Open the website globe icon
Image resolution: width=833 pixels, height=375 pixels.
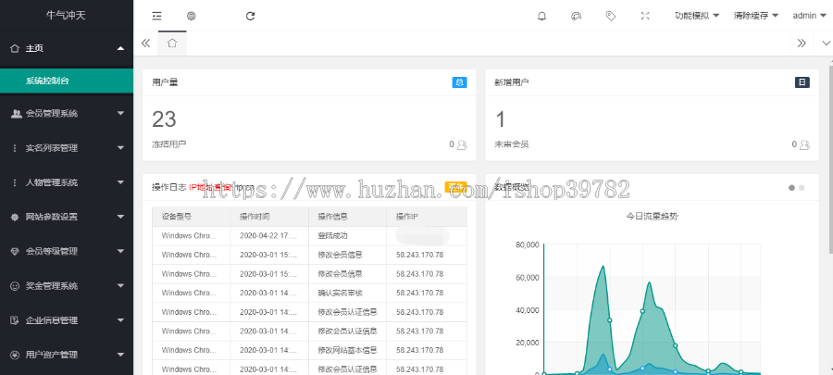191,16
